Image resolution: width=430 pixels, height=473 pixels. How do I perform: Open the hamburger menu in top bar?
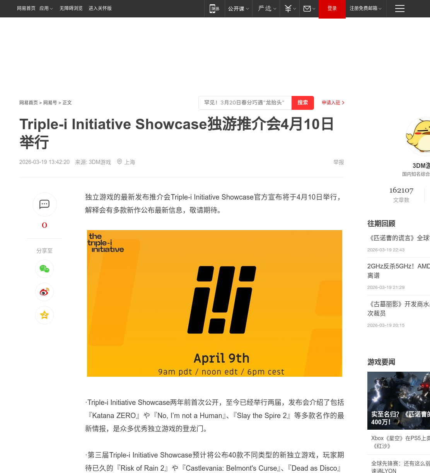(400, 9)
